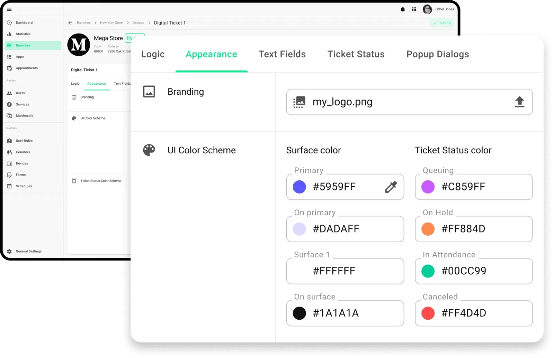Click the upload icon for my_logo.png
The width and height of the screenshot is (554, 358).
coord(519,102)
